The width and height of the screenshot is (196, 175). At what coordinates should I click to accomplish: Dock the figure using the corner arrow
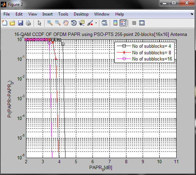(191, 14)
